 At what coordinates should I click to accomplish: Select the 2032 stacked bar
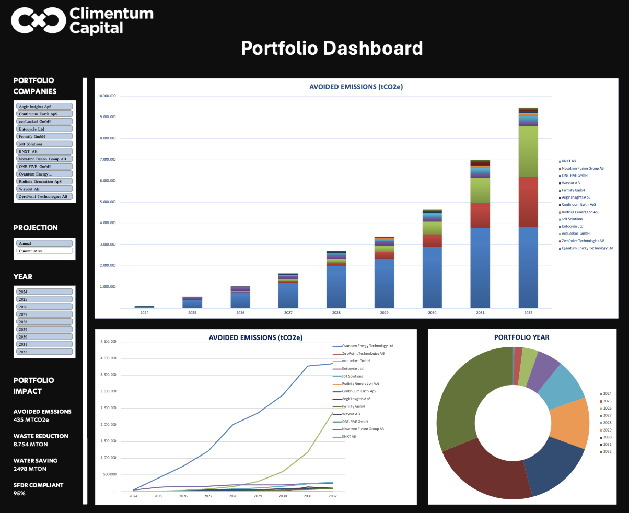tap(528, 208)
